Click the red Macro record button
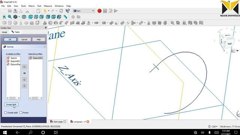 pos(99,11)
